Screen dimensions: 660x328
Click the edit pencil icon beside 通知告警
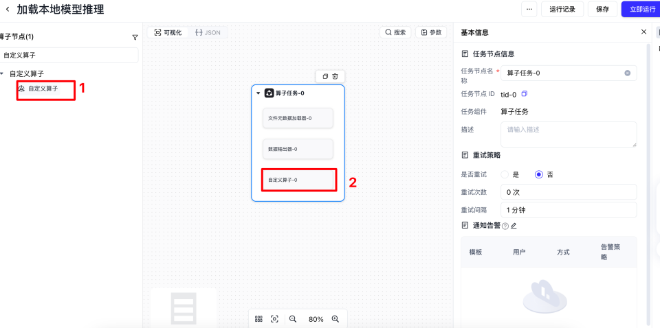tap(514, 226)
